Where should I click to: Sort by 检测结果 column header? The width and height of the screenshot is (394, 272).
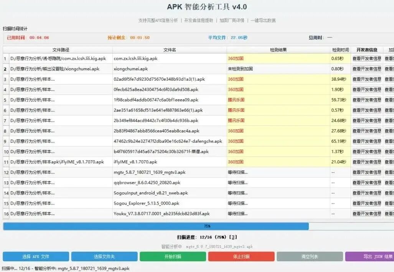(278, 50)
